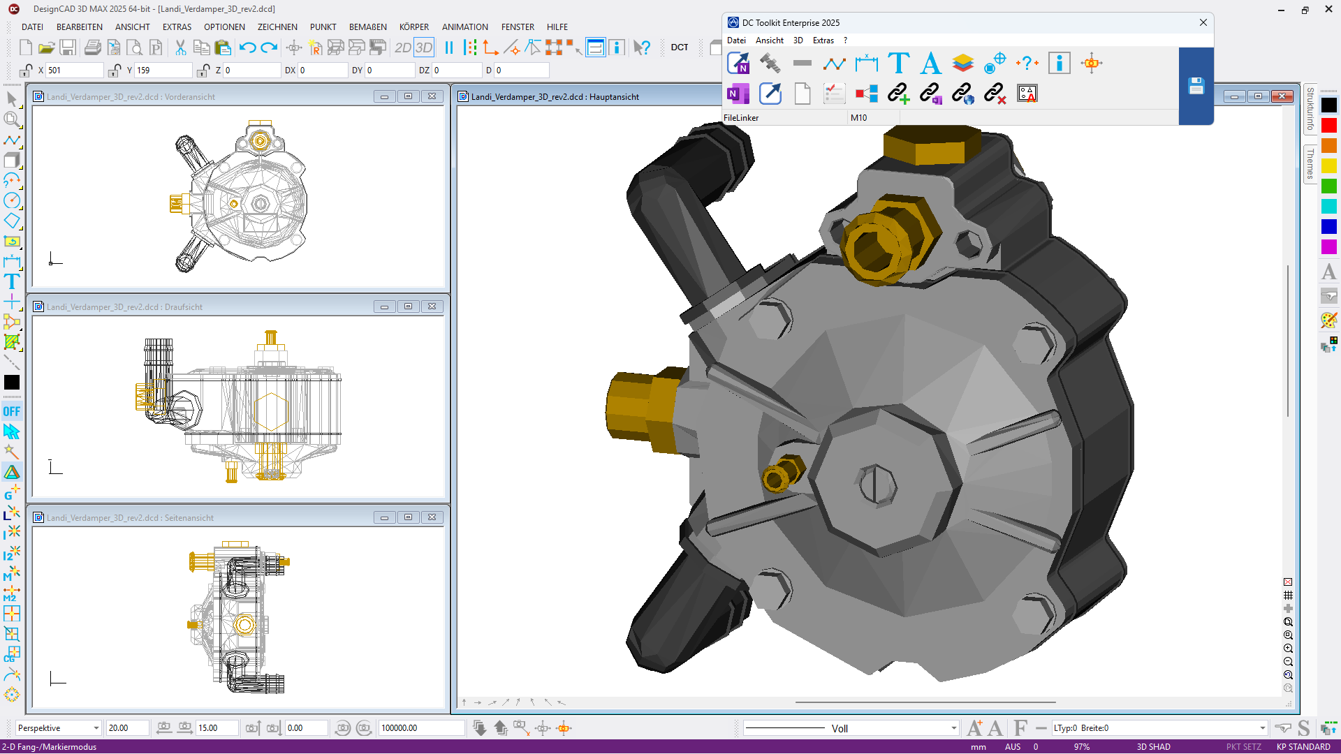Toggle the OFF snap button in left toolbar
1341x754 pixels.
12,411
